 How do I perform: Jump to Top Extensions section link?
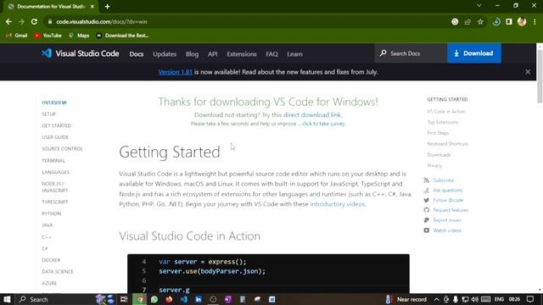pos(443,122)
